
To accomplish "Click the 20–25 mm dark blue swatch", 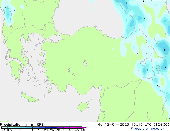I will click(x=48, y=128).
